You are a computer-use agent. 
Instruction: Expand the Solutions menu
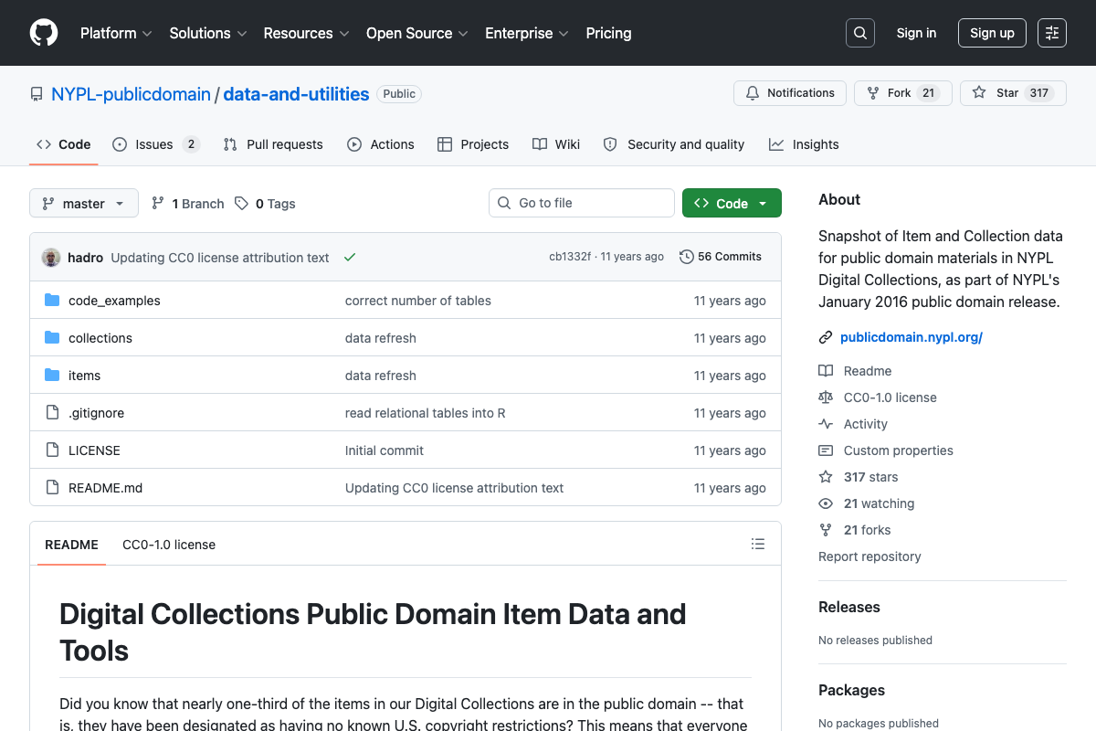point(208,33)
